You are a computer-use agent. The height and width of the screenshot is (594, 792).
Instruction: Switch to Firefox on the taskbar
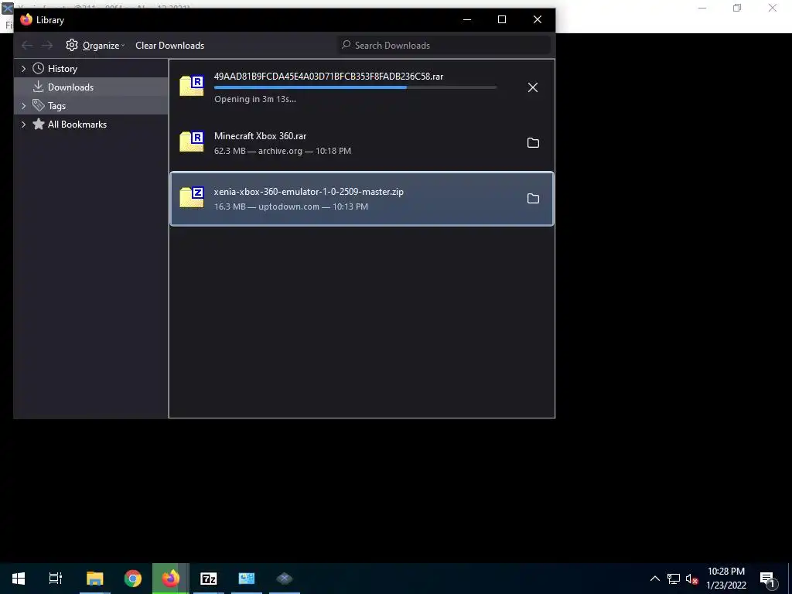point(171,579)
